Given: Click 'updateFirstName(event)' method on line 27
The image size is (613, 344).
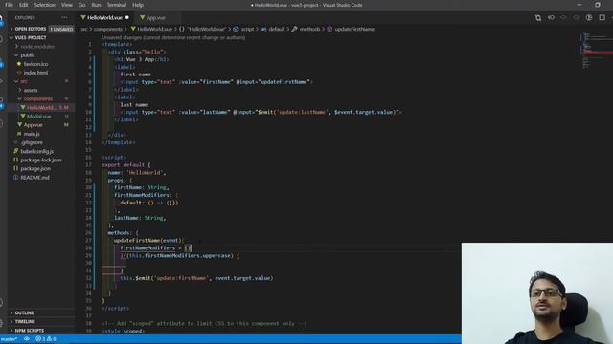Looking at the screenshot, I should 148,240.
